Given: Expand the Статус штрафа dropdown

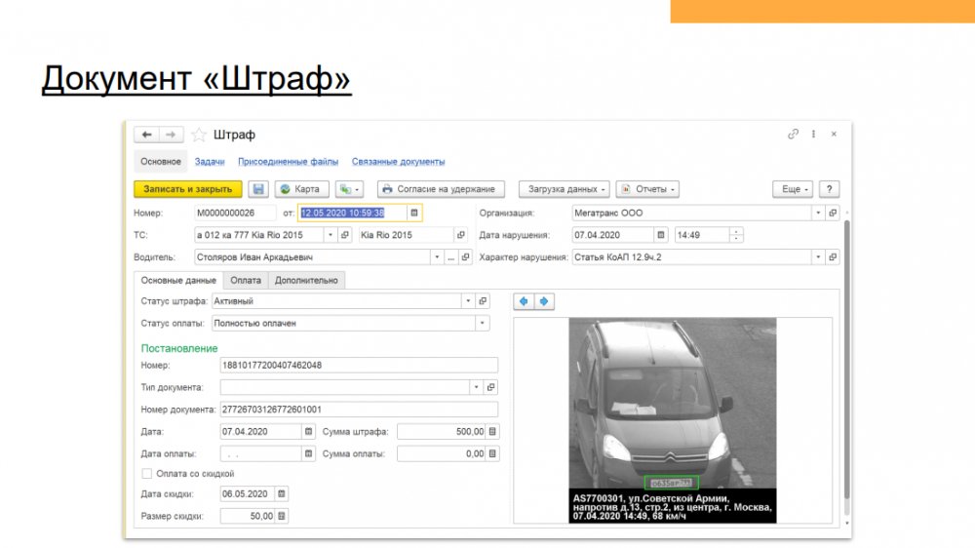Looking at the screenshot, I should [x=469, y=301].
